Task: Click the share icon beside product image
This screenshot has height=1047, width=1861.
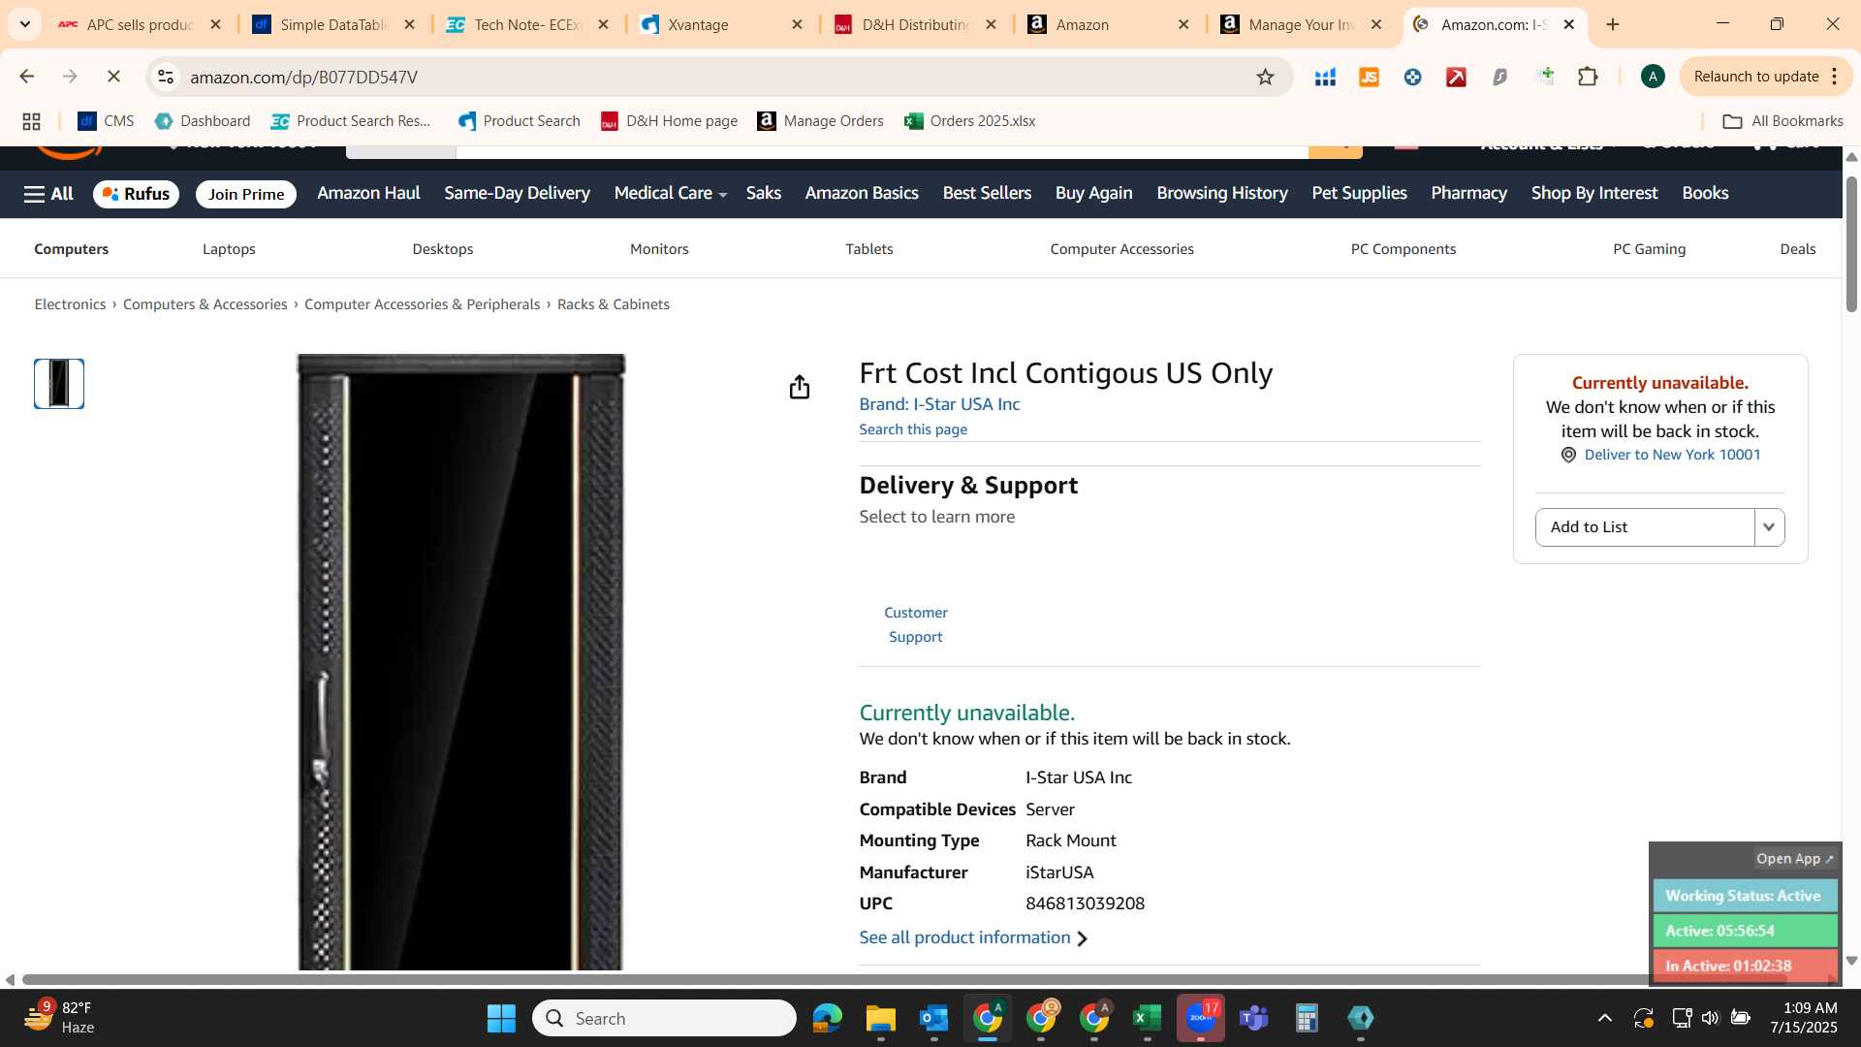Action: point(799,387)
